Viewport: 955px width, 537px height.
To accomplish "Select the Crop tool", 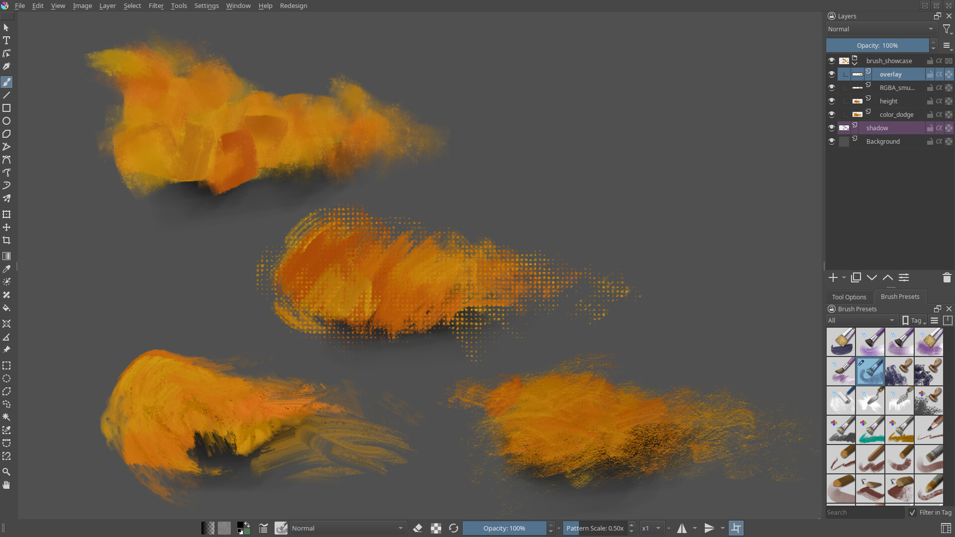I will tap(6, 240).
